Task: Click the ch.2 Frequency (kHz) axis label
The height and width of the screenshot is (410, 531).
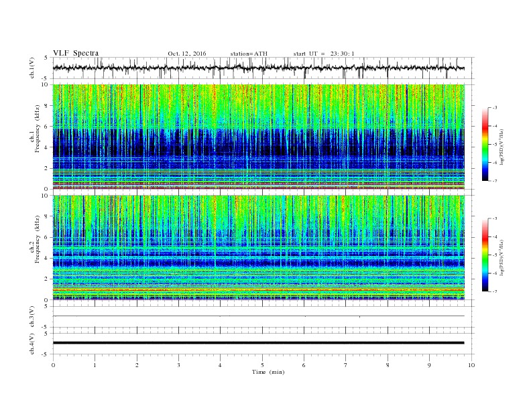Action: [x=34, y=240]
